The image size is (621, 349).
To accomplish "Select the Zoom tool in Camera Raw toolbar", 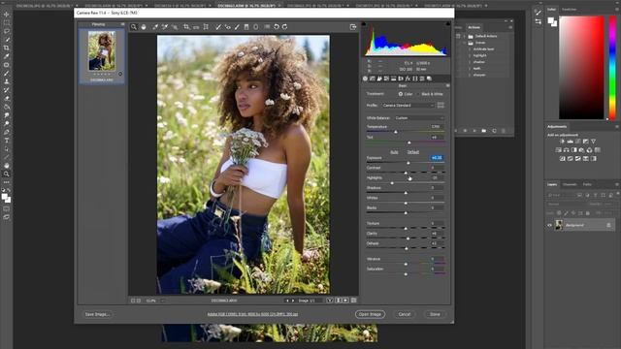I will 134,27.
